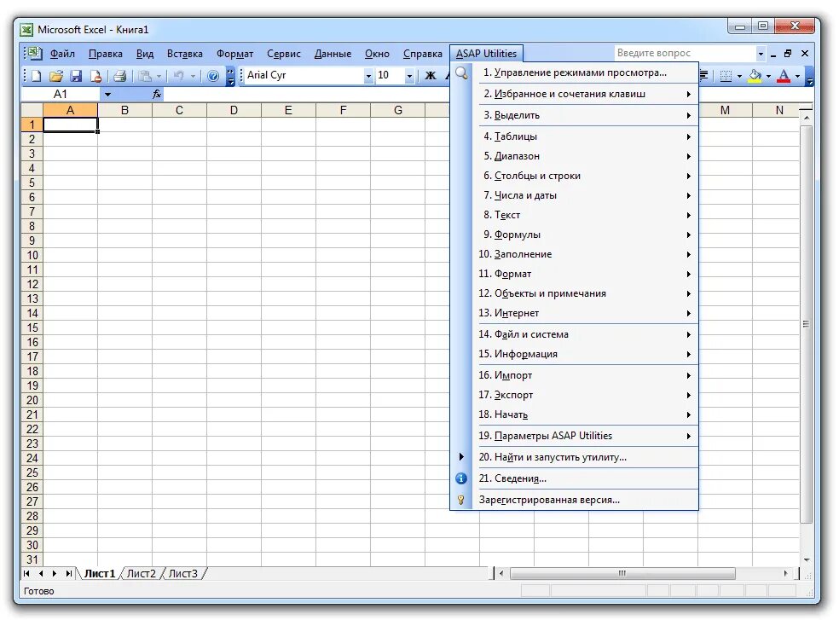Expand the Standard toolbar options arrow
Viewport: 839px width, 620px height.
[230, 76]
